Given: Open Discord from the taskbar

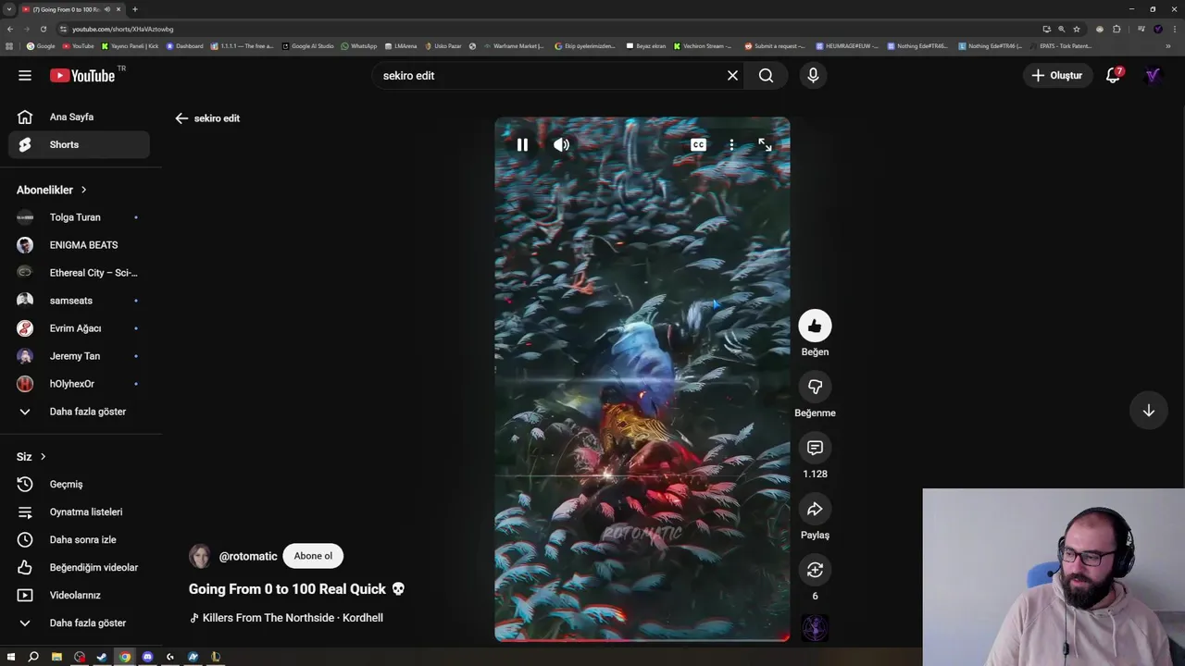Looking at the screenshot, I should point(147,657).
